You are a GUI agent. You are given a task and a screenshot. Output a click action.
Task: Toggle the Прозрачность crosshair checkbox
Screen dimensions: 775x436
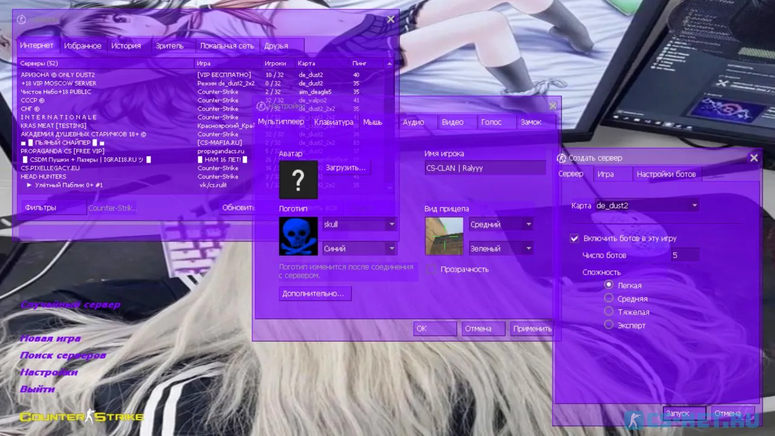[x=431, y=269]
